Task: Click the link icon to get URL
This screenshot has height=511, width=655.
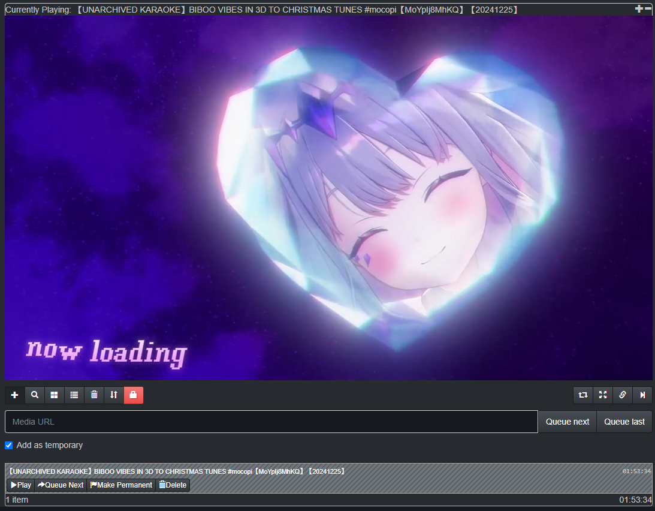Action: tap(623, 395)
